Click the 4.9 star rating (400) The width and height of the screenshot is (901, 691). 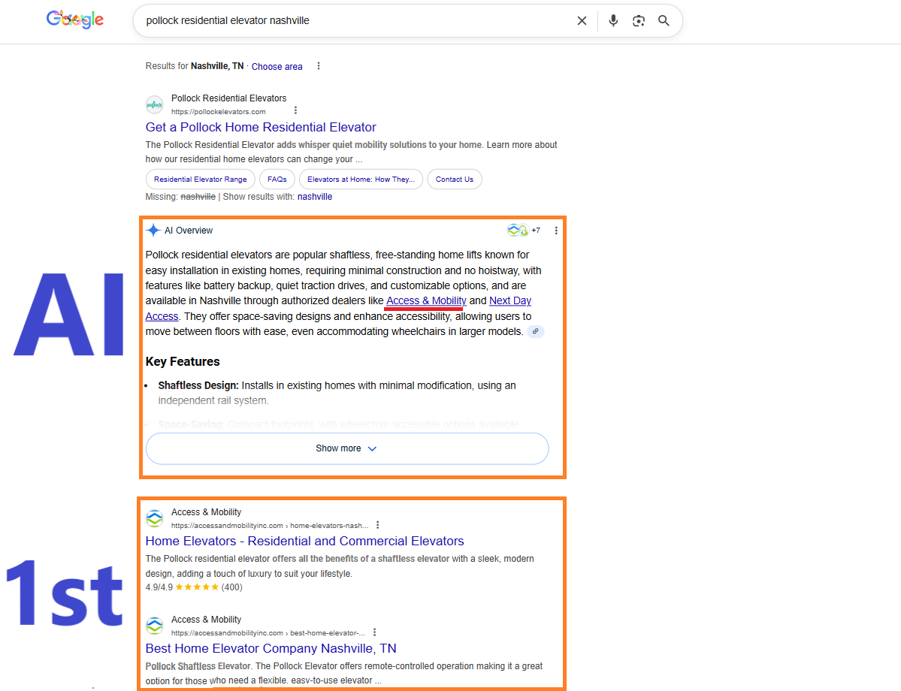(194, 587)
